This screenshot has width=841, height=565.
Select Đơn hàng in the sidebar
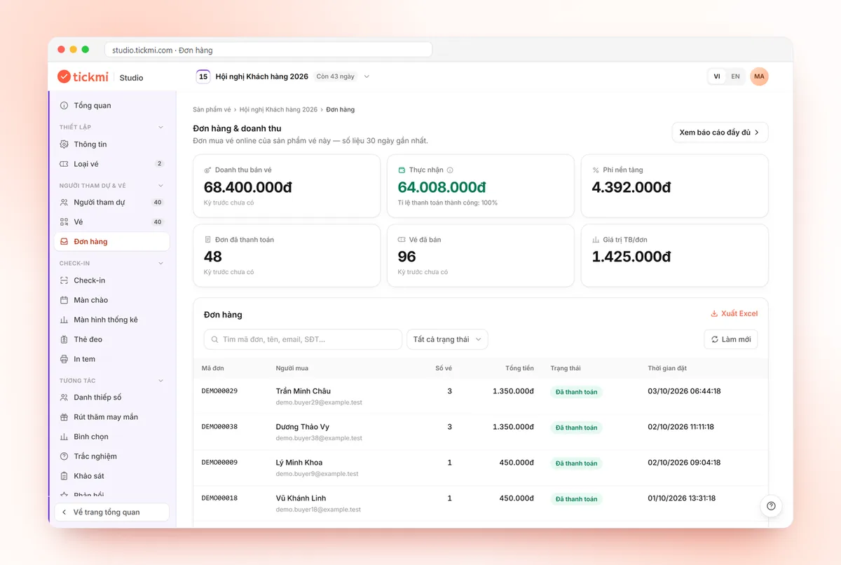click(112, 242)
